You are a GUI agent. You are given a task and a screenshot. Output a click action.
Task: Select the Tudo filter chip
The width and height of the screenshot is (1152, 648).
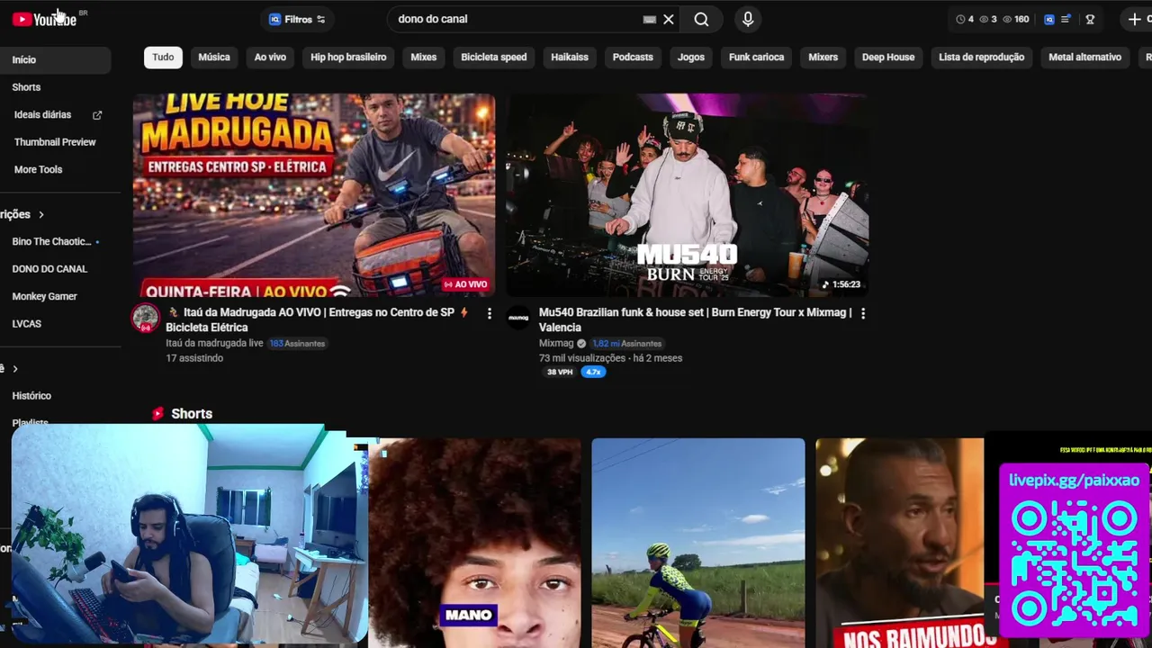click(x=163, y=57)
